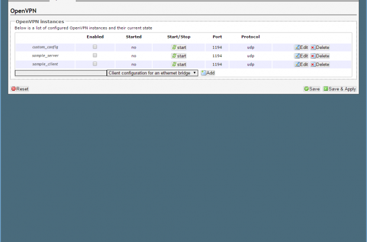Click the new instance name field

[x=60, y=73]
